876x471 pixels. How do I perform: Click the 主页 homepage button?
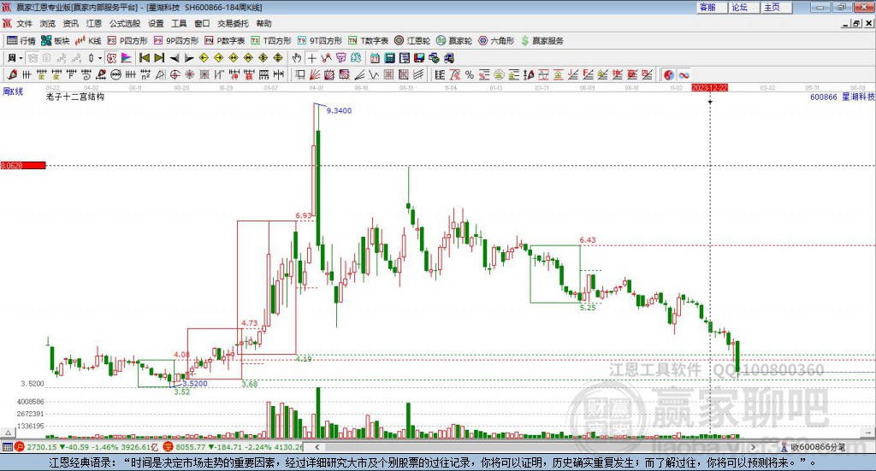[x=777, y=7]
